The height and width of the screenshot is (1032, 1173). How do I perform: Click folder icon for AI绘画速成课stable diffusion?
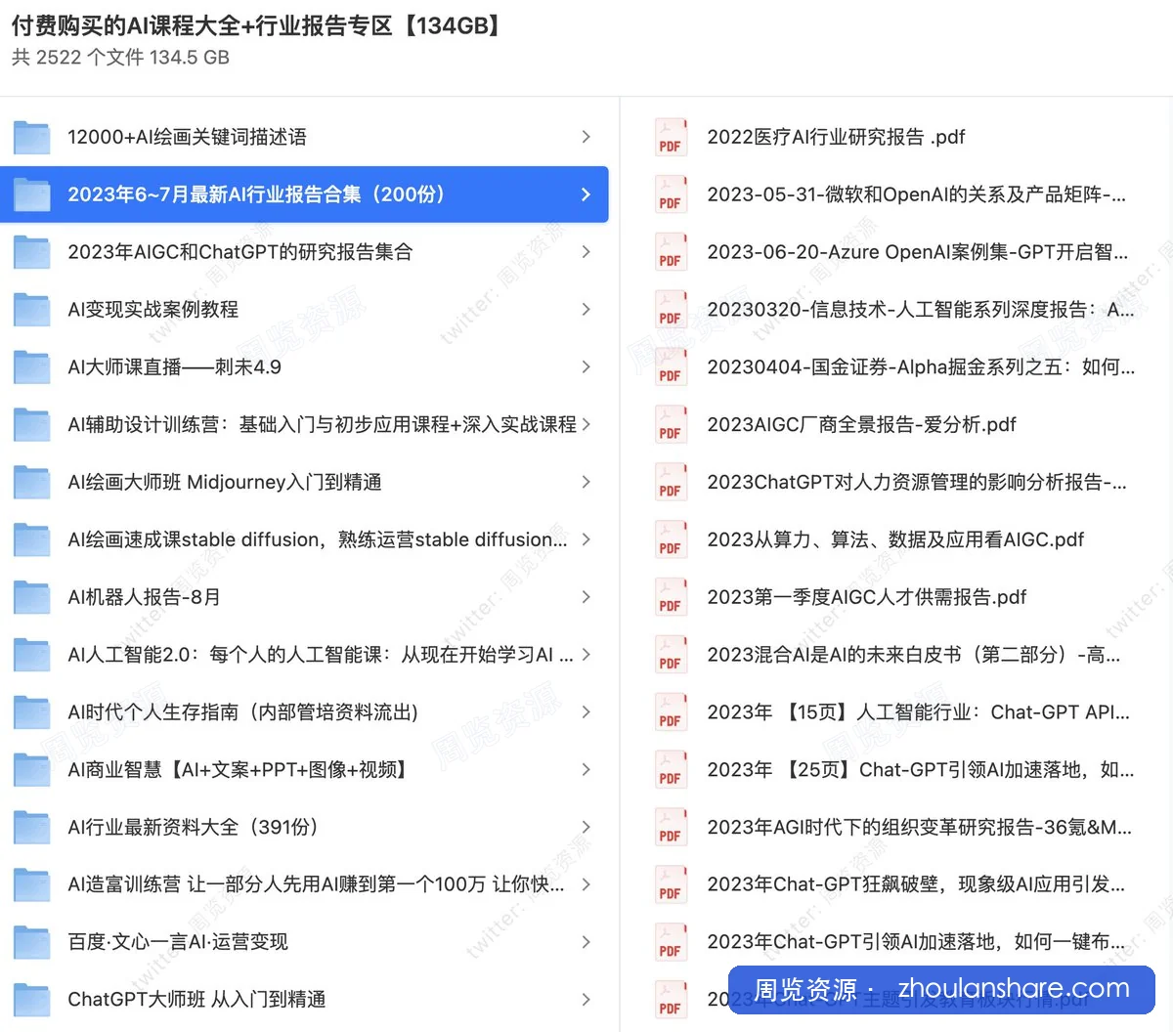(x=31, y=540)
